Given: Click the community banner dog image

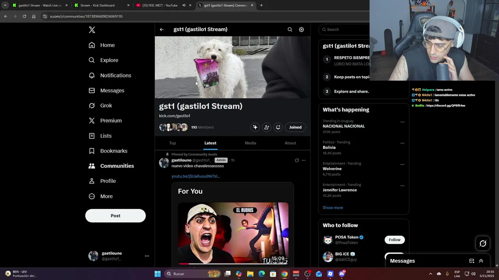Looking at the screenshot, I should click(x=232, y=67).
